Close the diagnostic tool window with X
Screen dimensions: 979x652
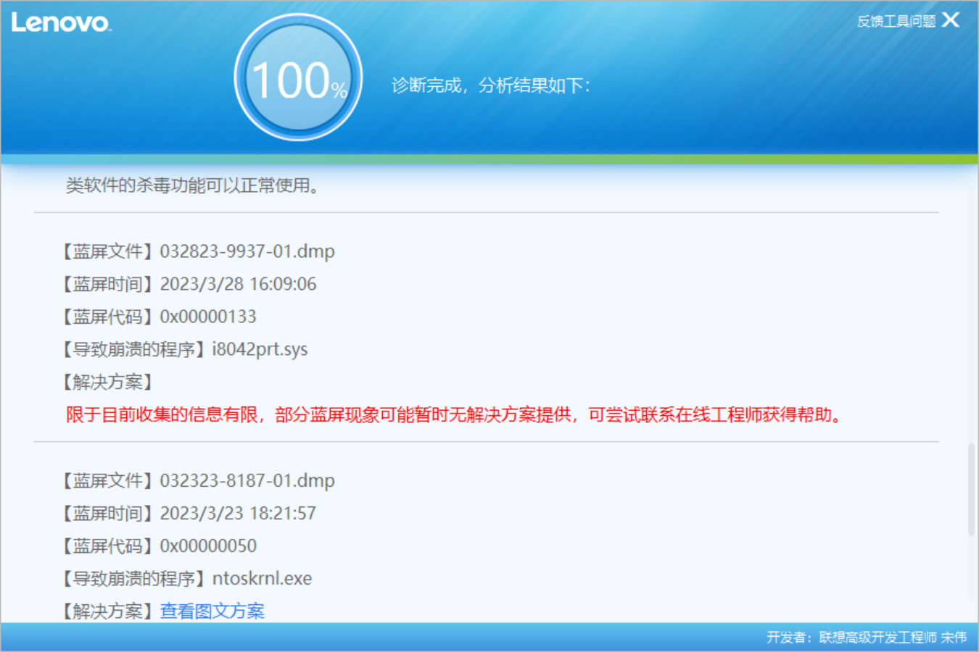[x=951, y=20]
